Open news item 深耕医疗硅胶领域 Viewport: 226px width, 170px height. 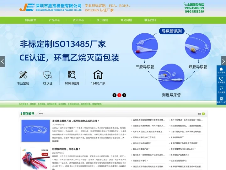pos(186,126)
